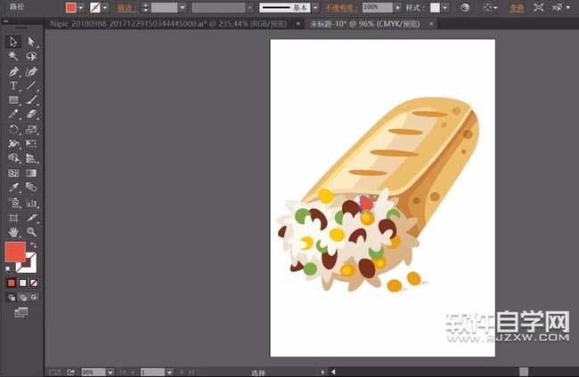Open the graphic style dropdown
The height and width of the screenshot is (377, 579).
click(x=445, y=7)
